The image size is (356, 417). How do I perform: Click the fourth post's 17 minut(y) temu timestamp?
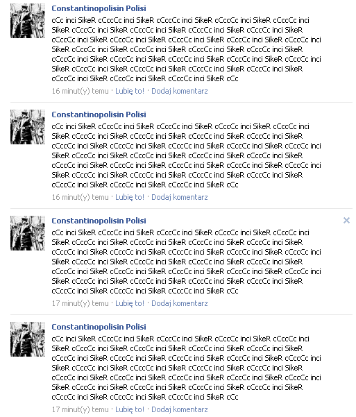(80, 409)
